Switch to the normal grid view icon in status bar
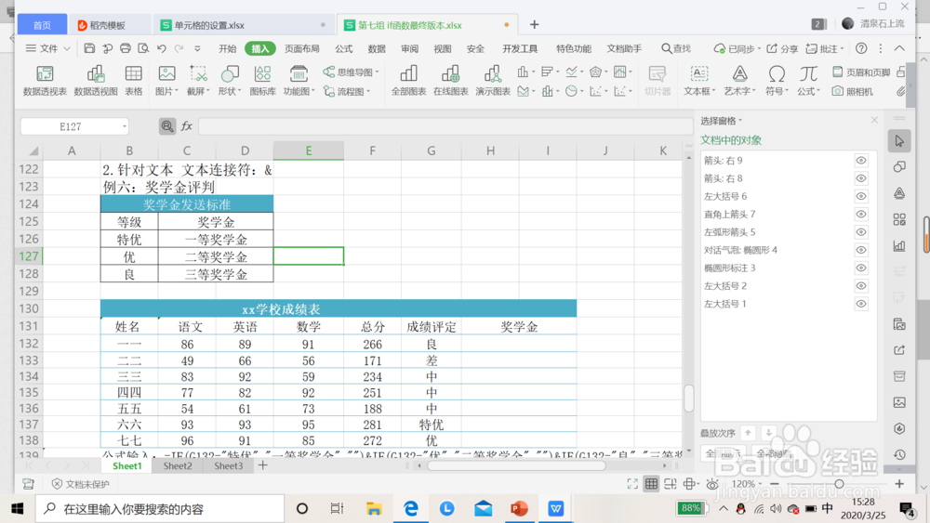 [651, 484]
